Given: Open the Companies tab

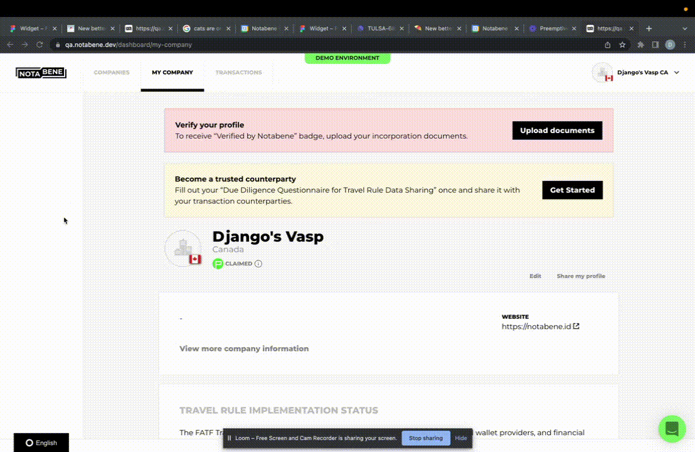Looking at the screenshot, I should (x=112, y=72).
